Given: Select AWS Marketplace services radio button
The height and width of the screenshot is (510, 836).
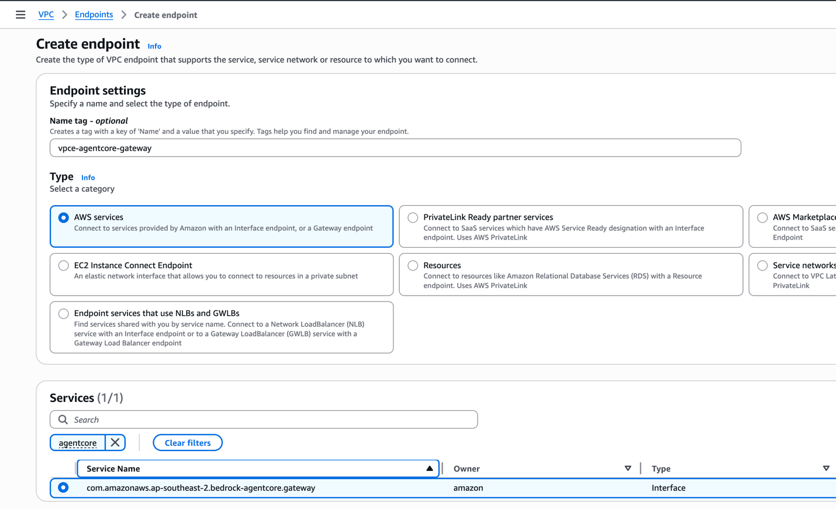Looking at the screenshot, I should click(762, 218).
